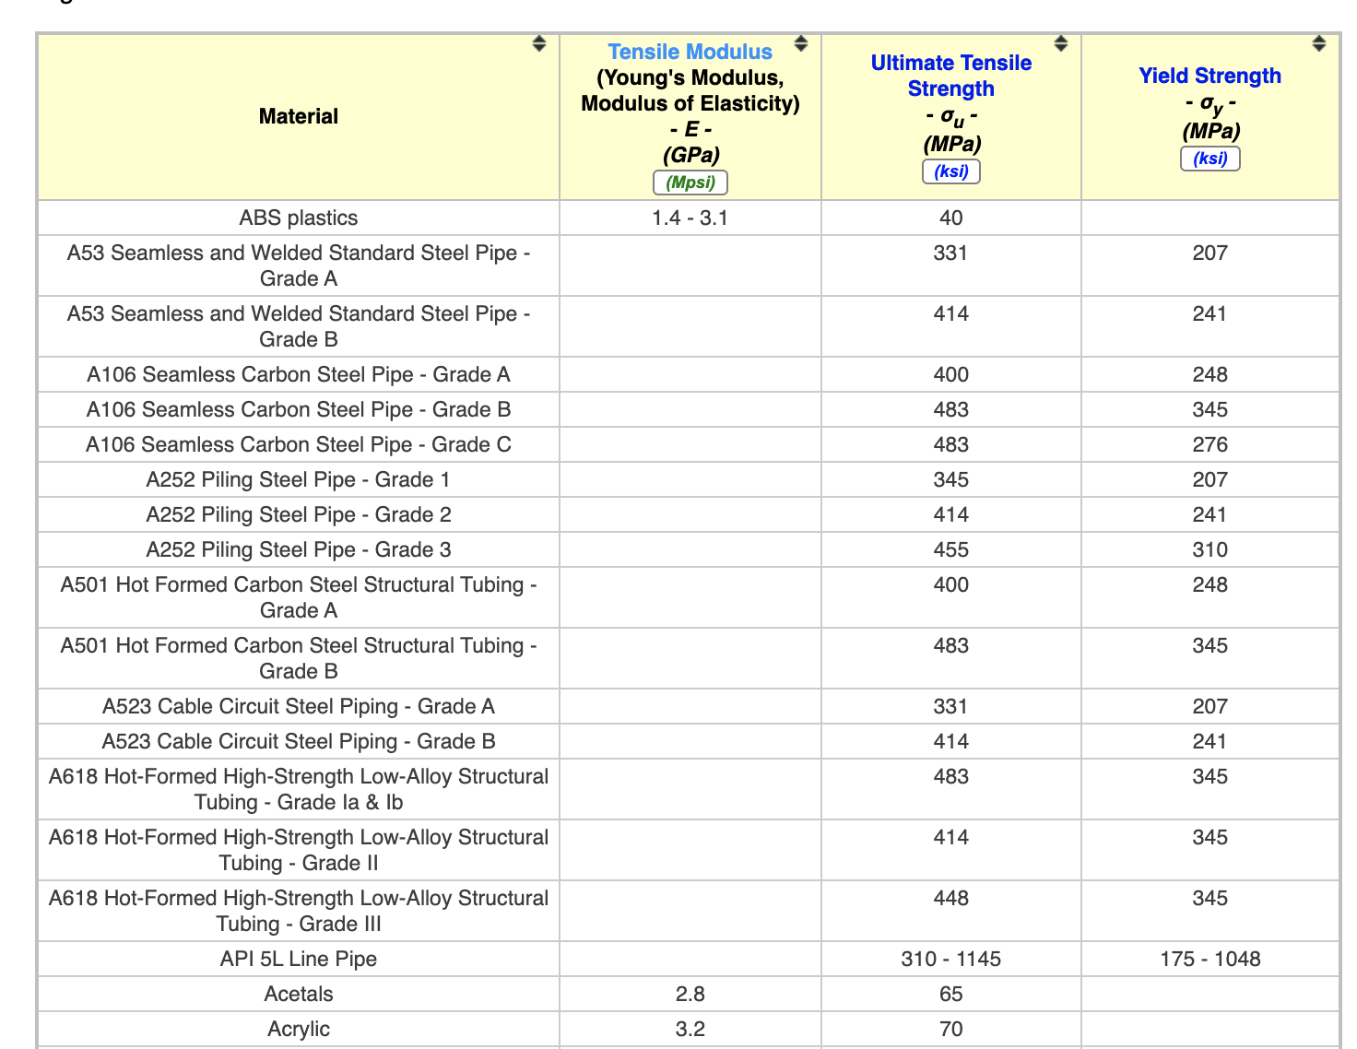Select the Acetals row name
The image size is (1357, 1049).
[299, 994]
